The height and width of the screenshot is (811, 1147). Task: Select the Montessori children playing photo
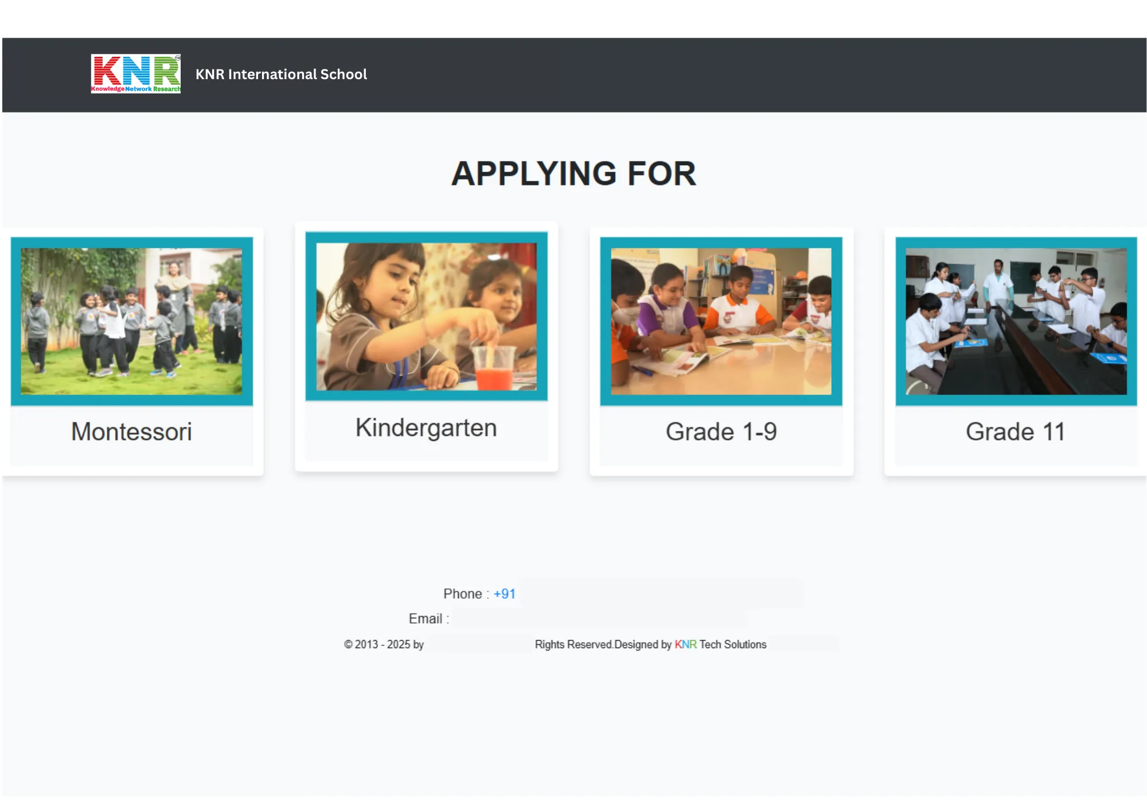point(131,321)
